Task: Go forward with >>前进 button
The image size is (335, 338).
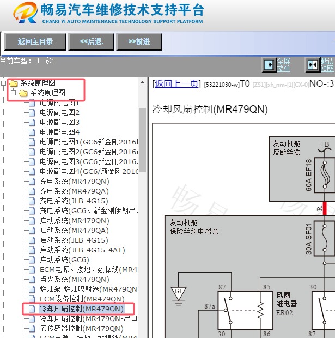Action: [x=139, y=42]
